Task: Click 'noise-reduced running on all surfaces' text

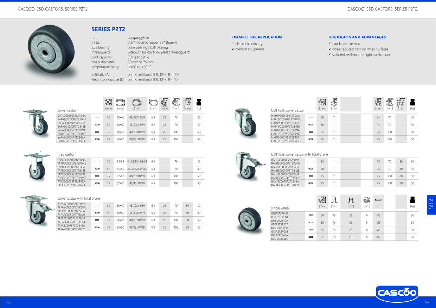Action: pyautogui.click(x=360, y=49)
